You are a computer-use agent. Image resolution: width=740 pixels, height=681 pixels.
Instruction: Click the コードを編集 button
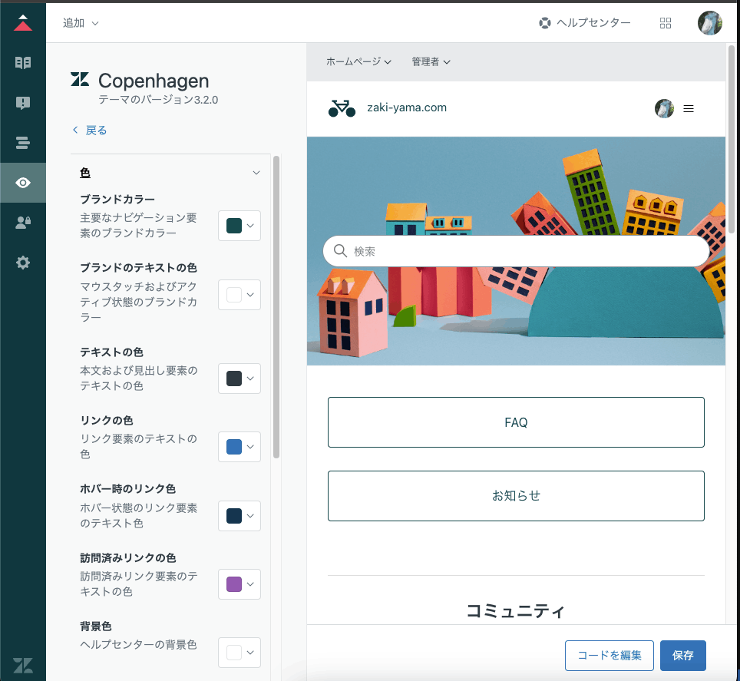click(609, 655)
